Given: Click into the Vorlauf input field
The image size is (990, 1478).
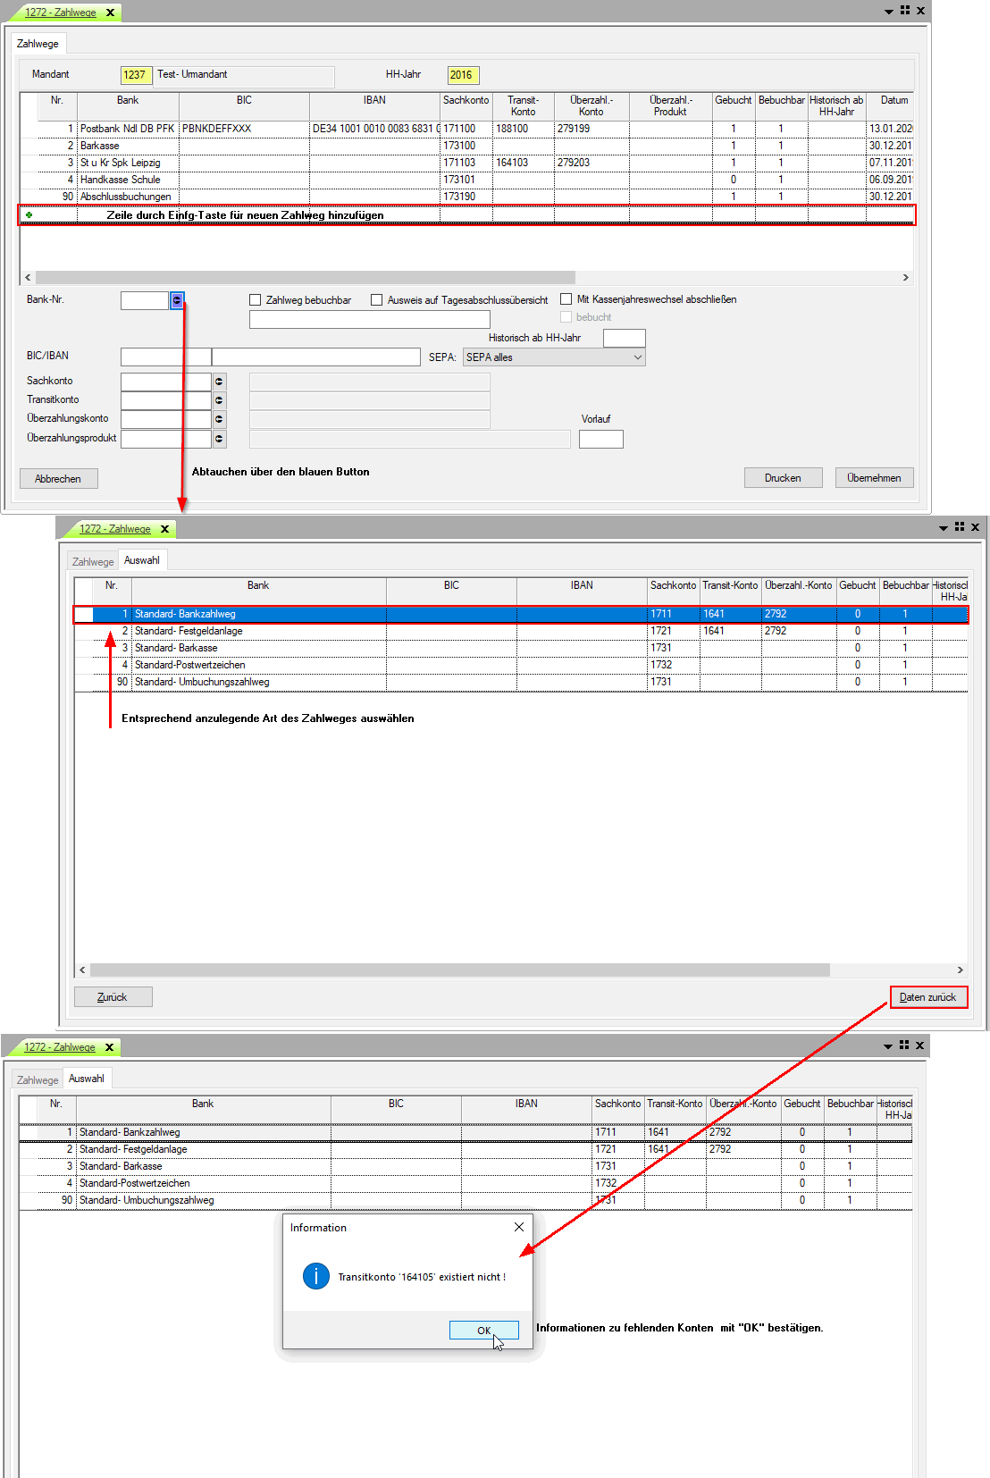Looking at the screenshot, I should coord(600,439).
